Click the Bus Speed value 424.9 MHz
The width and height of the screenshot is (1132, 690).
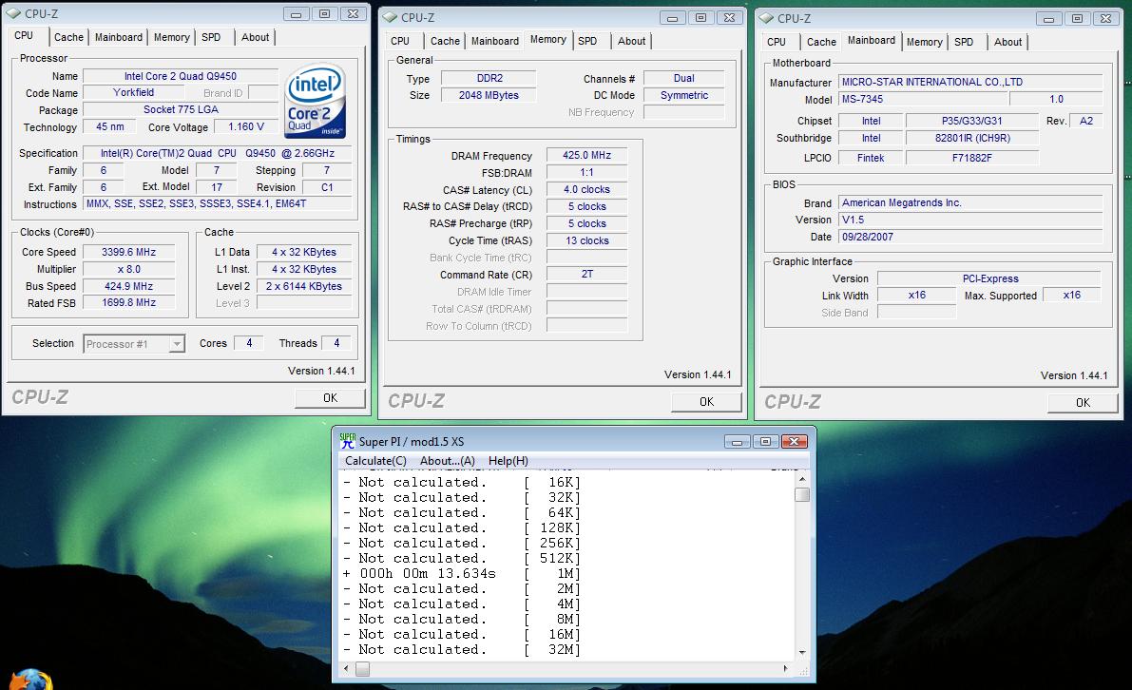click(x=128, y=286)
